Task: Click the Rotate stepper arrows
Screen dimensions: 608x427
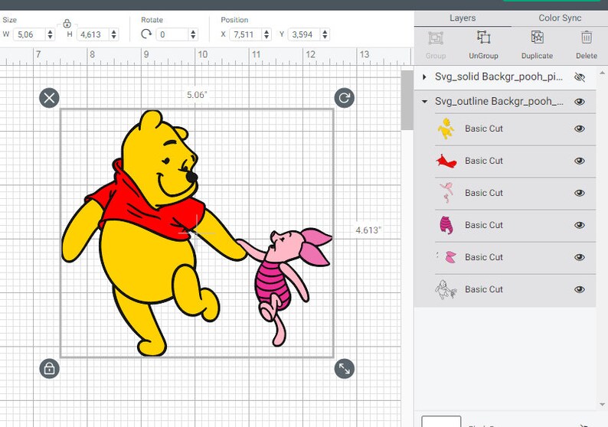Action: pyautogui.click(x=193, y=34)
